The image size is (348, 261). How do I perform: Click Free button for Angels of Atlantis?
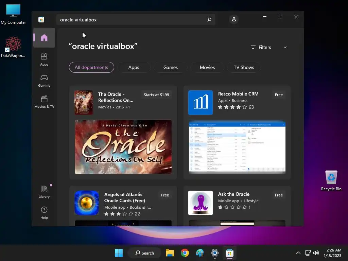165,195
